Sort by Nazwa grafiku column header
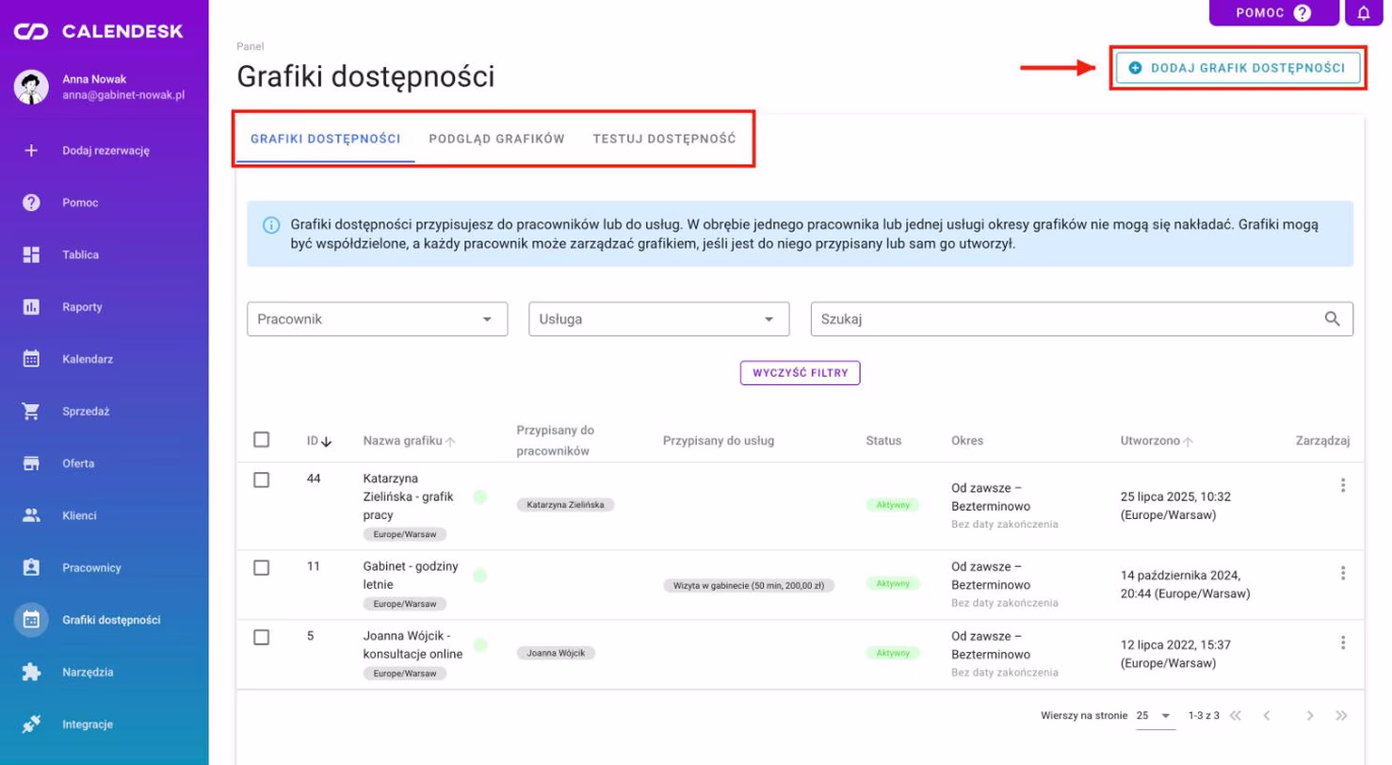Screen dimensions: 1392x765 (410, 441)
